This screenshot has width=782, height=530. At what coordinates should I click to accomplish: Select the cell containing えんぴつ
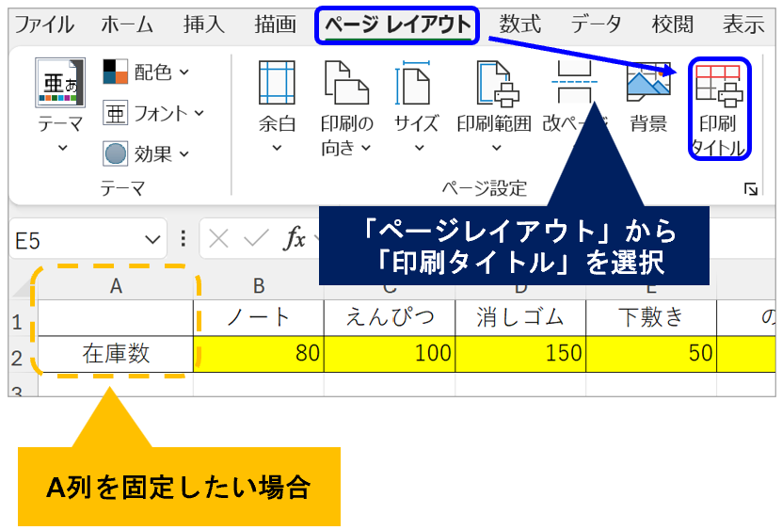pos(390,318)
